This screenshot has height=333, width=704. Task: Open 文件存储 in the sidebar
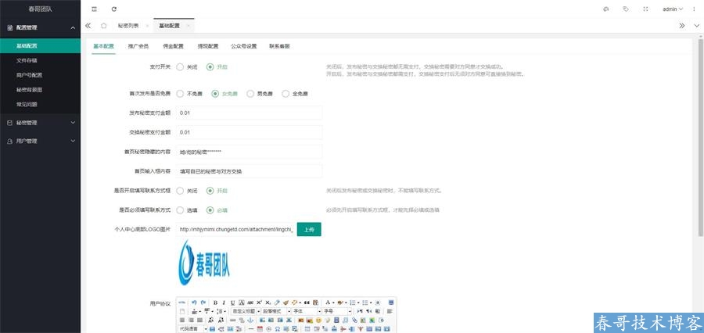(27, 60)
